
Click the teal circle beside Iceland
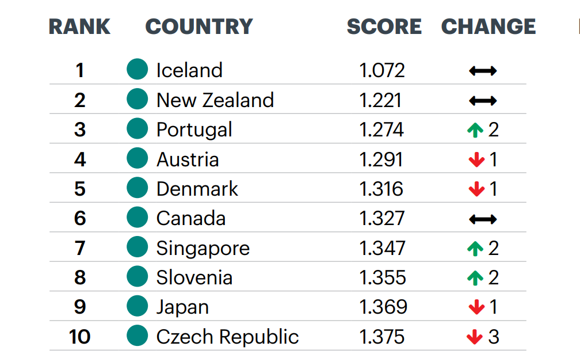(137, 69)
